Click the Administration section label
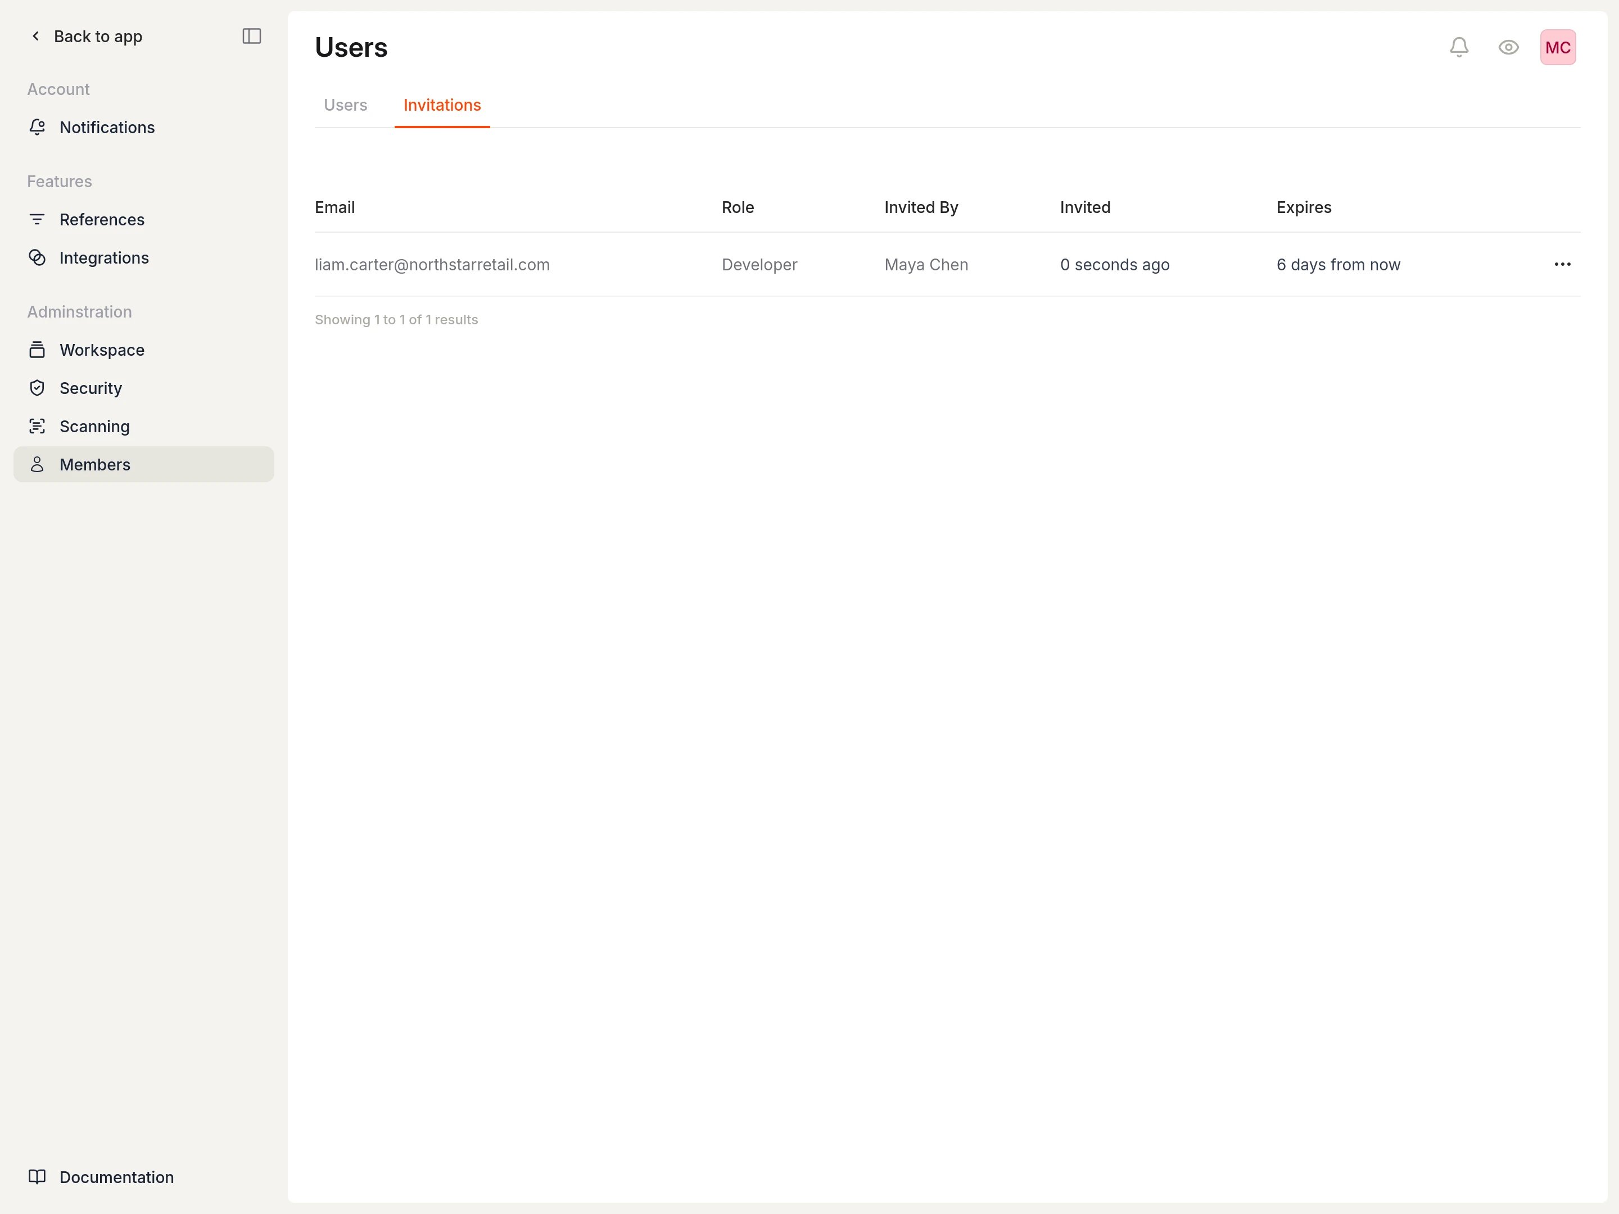The image size is (1619, 1214). 80,312
